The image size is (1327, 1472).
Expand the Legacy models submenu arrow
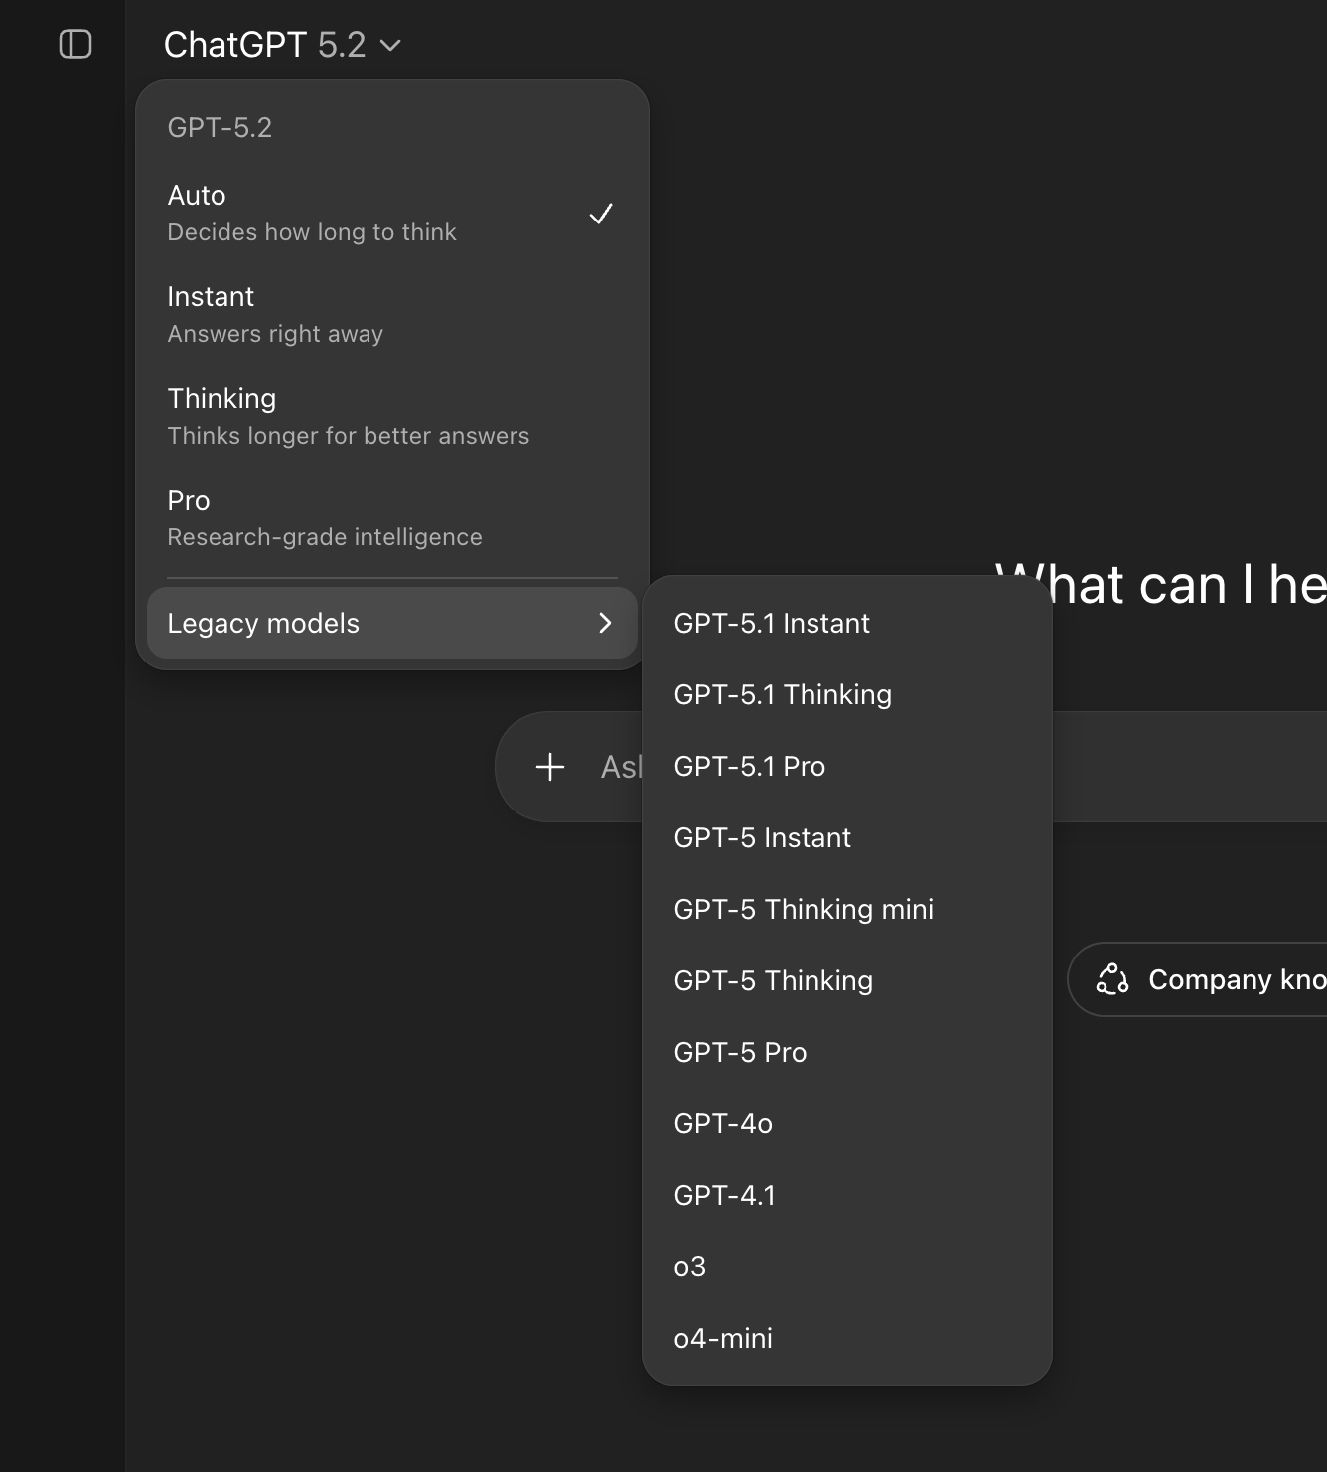click(604, 623)
